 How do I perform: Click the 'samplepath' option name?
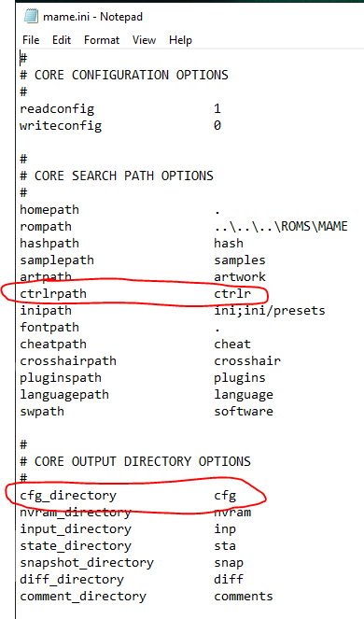tap(57, 260)
